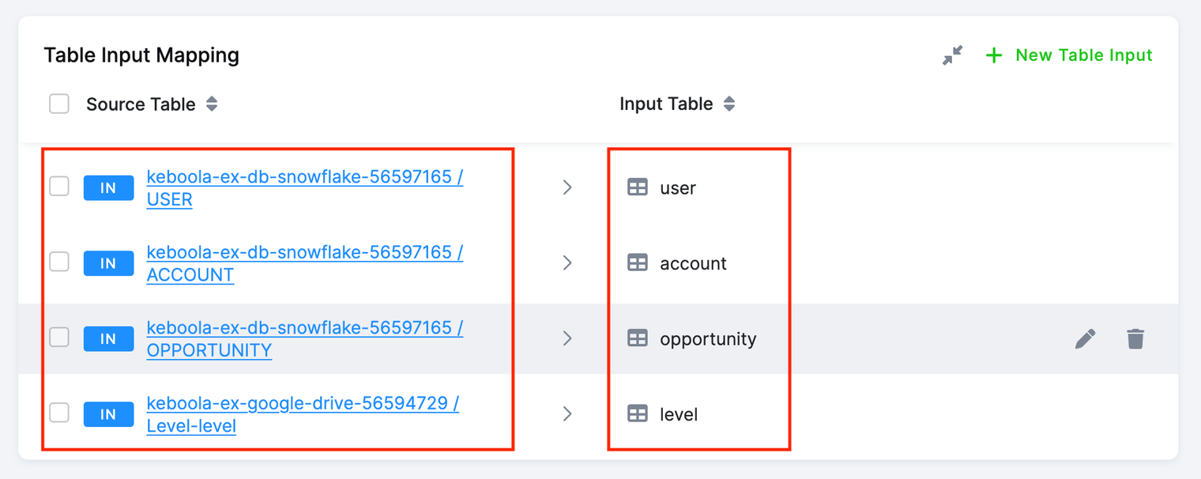Viewport: 1201px width, 479px height.
Task: Delete the opportunity mapping with the trash icon
Action: (x=1135, y=339)
